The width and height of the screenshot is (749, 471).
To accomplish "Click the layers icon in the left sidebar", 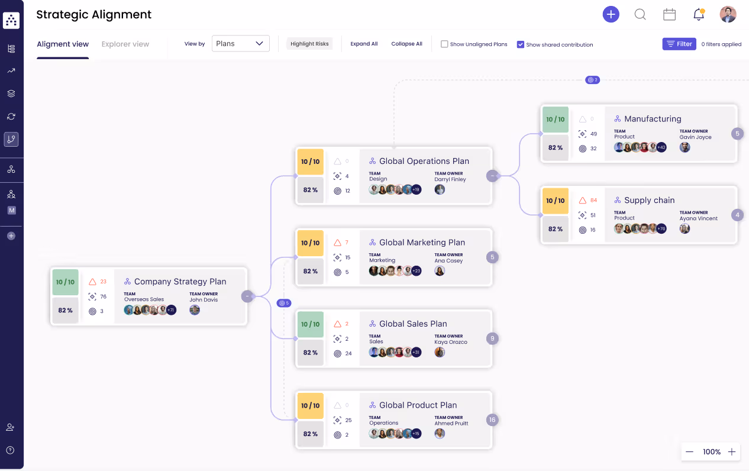I will click(11, 93).
